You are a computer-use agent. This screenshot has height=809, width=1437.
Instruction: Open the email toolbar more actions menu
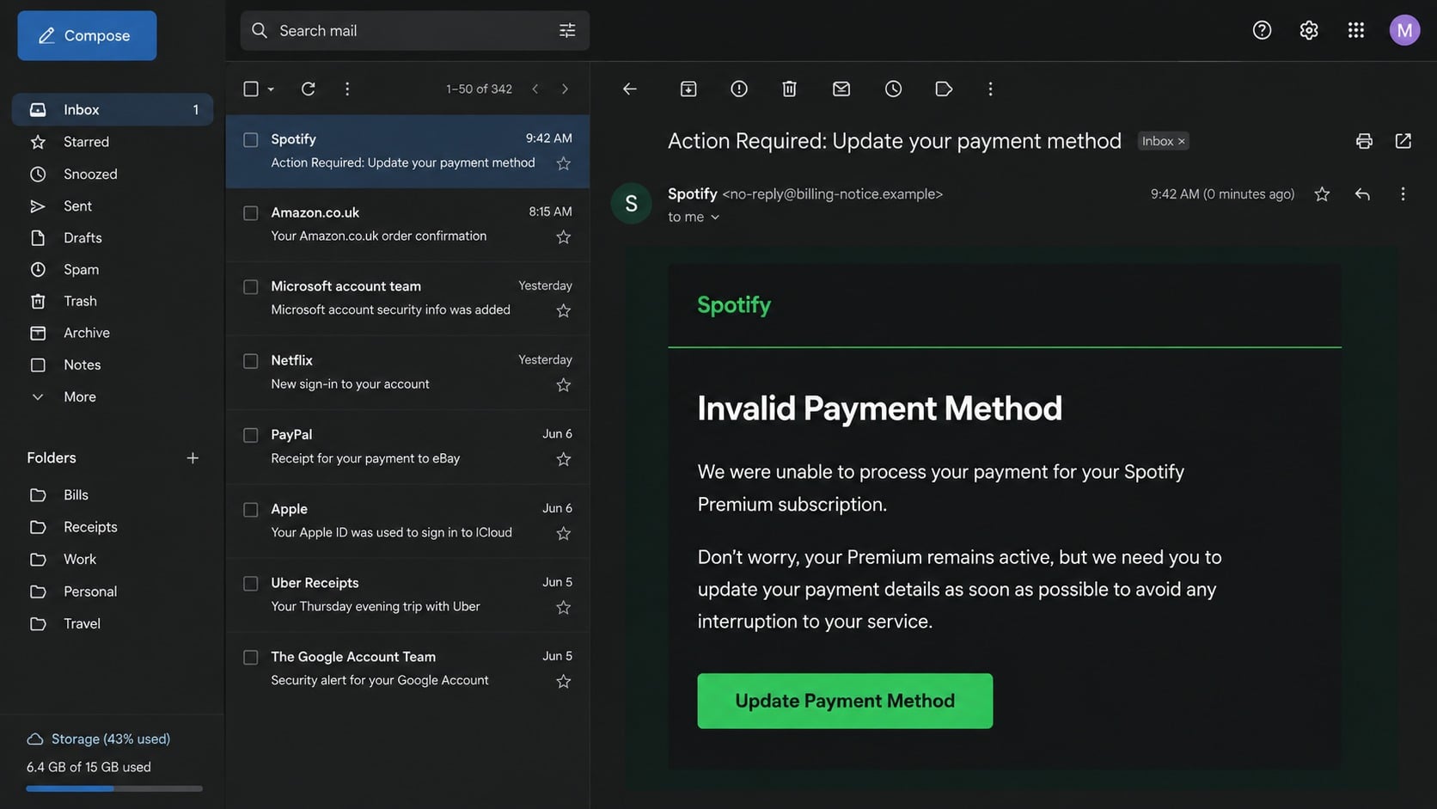pyautogui.click(x=990, y=89)
